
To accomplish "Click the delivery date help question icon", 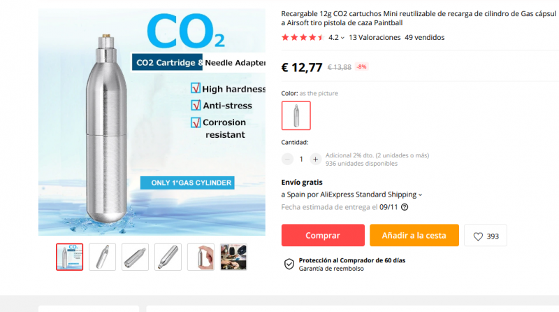I will tap(405, 207).
